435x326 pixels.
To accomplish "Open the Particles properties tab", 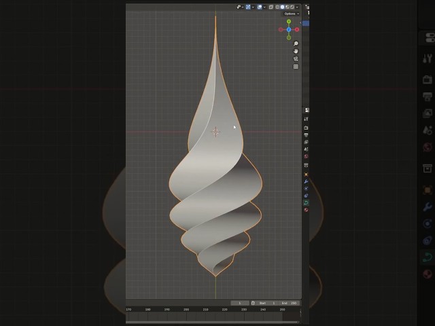I will pos(306,189).
